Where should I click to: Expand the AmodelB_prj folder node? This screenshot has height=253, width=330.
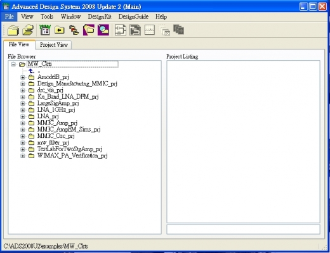click(23, 77)
